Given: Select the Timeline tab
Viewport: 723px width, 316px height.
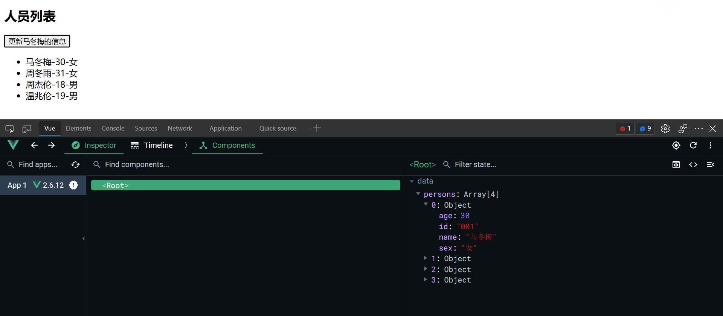Looking at the screenshot, I should [x=152, y=145].
